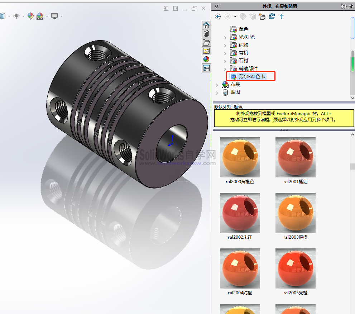Open the Custom Properties tab

(206, 68)
